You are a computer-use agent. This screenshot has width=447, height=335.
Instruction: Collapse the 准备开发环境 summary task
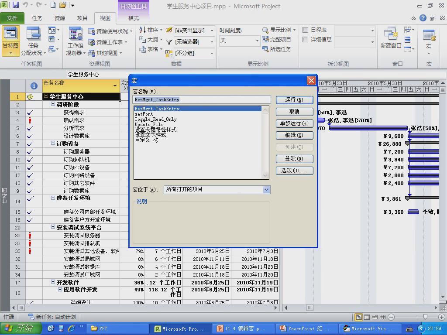[53, 198]
